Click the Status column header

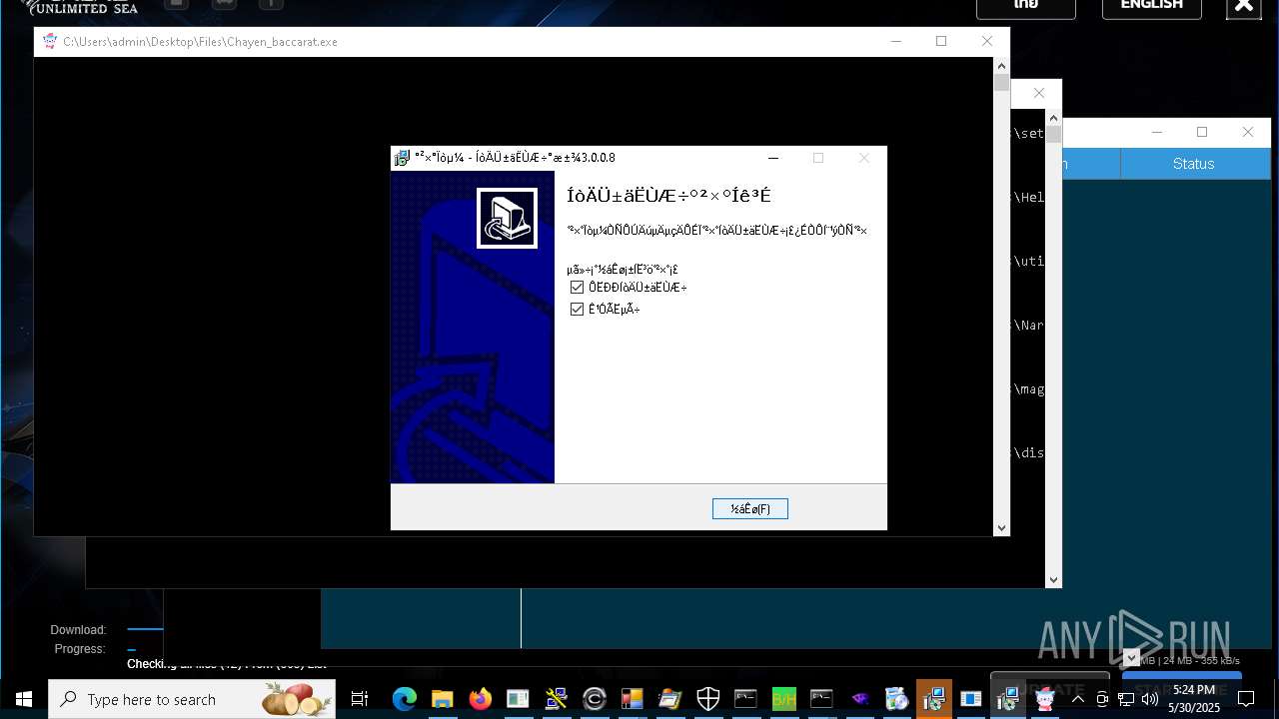point(1193,164)
